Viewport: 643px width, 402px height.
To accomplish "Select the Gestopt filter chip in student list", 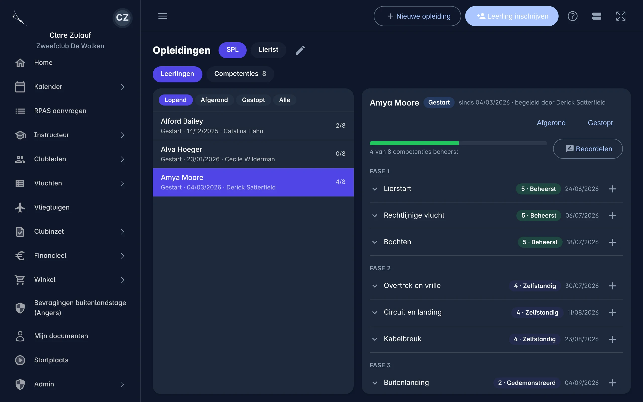I will [253, 100].
